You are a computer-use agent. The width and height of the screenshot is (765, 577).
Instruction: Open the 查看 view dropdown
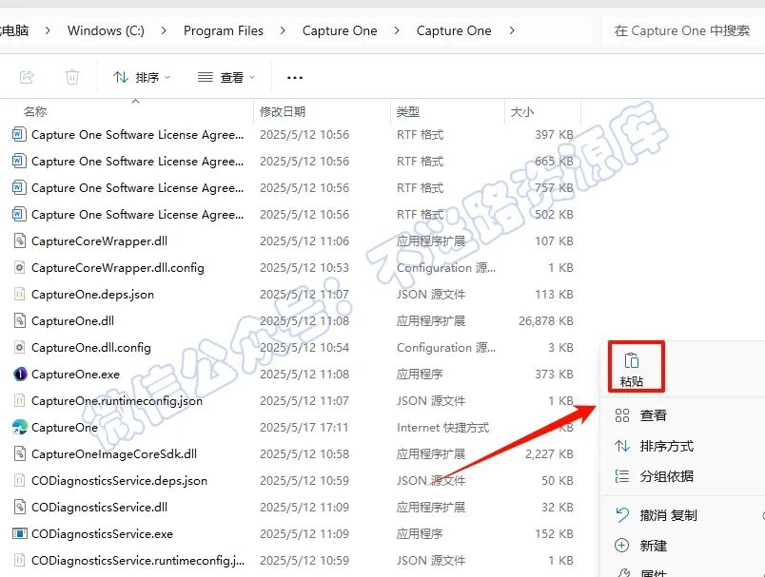[x=226, y=78]
